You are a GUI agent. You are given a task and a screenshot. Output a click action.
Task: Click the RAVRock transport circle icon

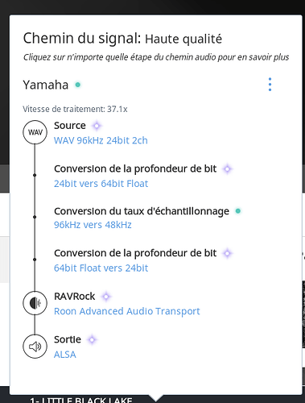pos(35,303)
